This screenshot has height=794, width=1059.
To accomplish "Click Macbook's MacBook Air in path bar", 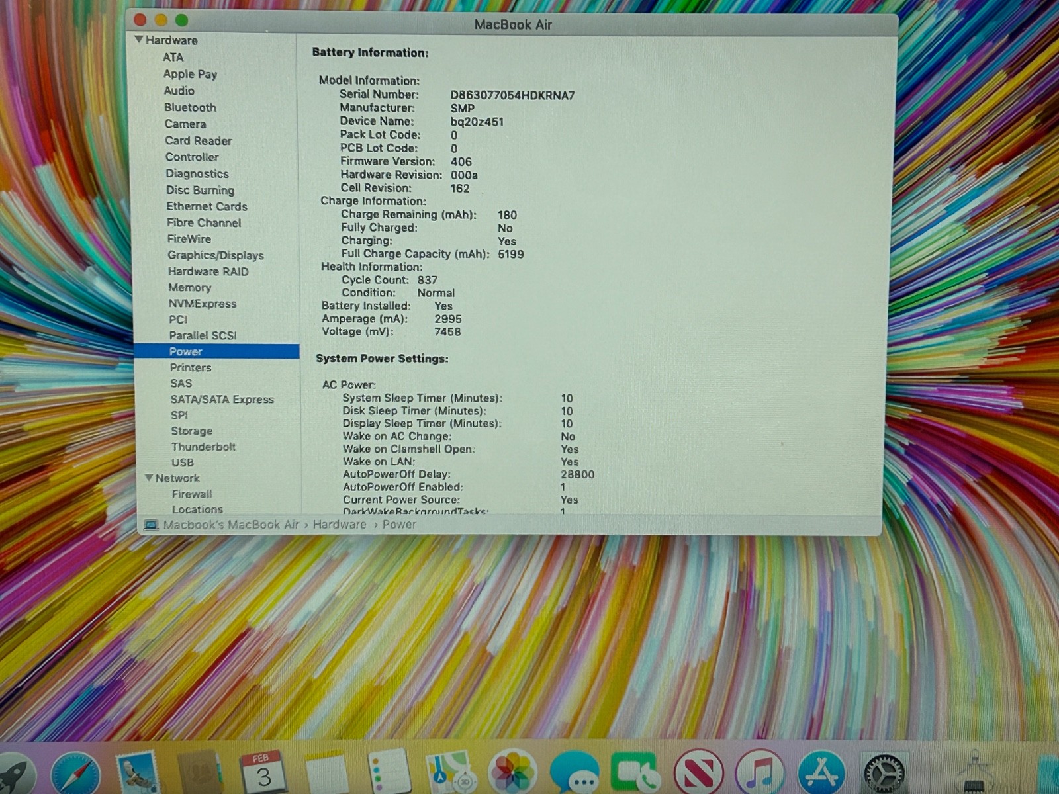I will 230,525.
